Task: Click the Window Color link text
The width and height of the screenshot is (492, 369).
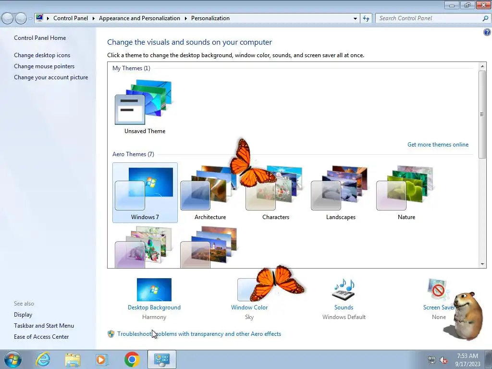Action: point(249,307)
